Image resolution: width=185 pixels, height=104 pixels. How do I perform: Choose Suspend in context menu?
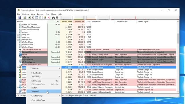(44, 91)
